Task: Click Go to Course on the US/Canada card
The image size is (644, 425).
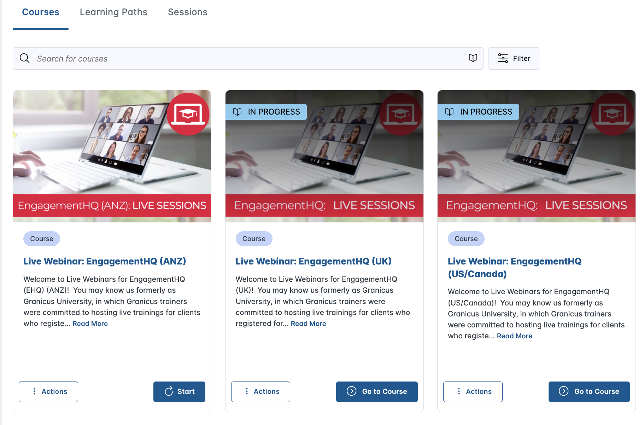Action: (x=589, y=391)
